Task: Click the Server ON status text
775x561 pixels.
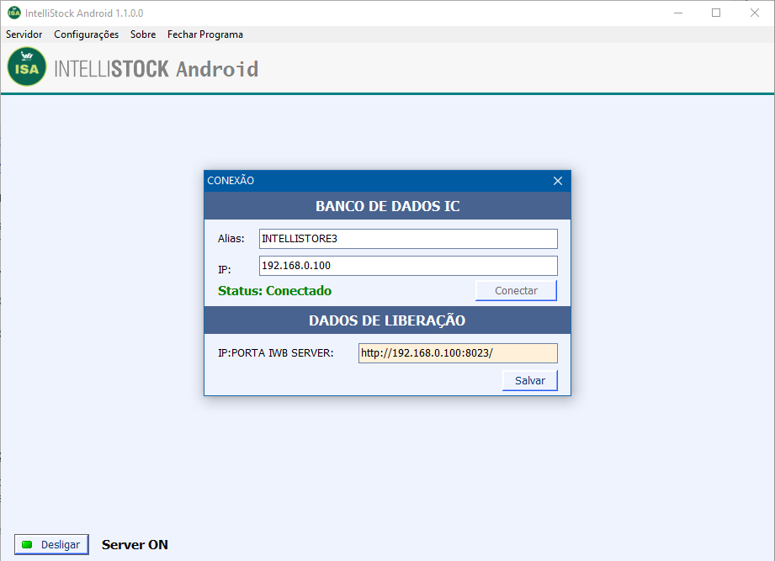Action: tap(135, 545)
